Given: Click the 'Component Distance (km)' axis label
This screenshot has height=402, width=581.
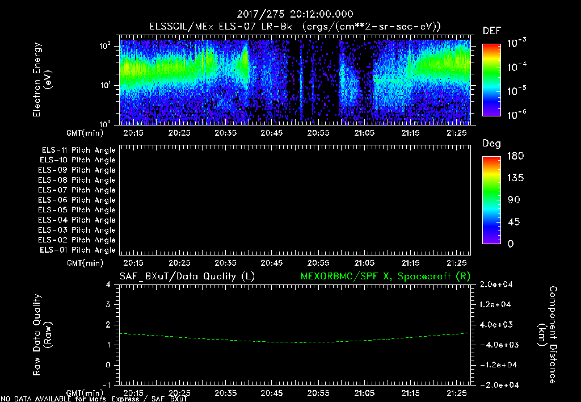Looking at the screenshot, I should [x=548, y=335].
